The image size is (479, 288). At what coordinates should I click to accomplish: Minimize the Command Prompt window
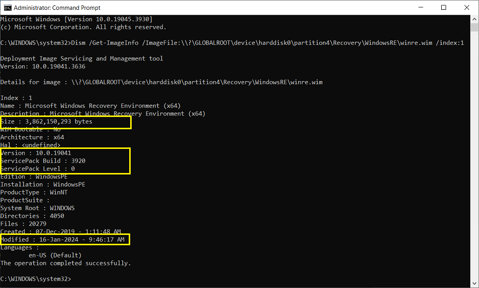(421, 7)
